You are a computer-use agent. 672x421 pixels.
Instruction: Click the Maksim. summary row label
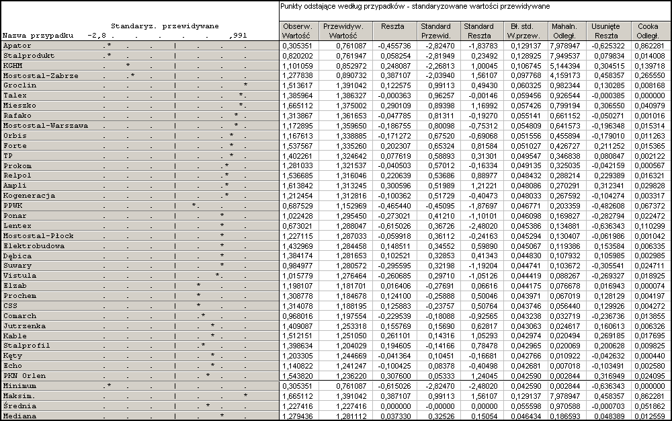[x=19, y=396]
